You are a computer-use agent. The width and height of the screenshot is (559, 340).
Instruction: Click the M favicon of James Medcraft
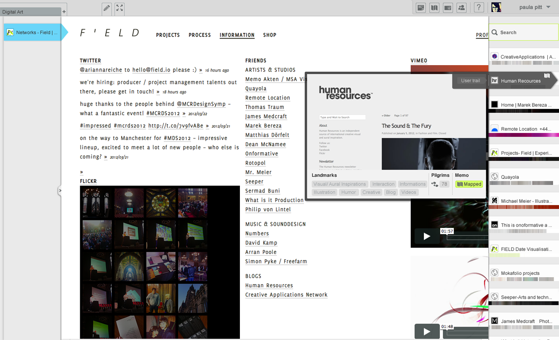click(x=495, y=321)
